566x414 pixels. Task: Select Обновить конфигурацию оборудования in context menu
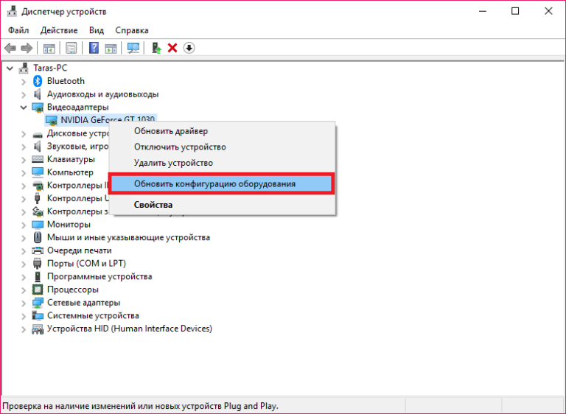coord(221,183)
